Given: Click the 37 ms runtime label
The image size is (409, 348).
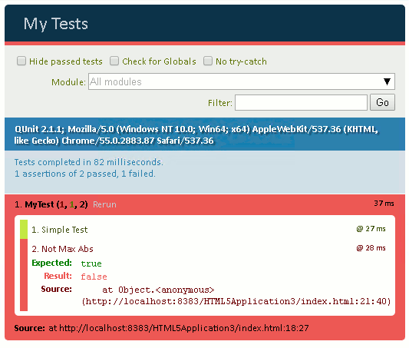Looking at the screenshot, I should point(384,204).
